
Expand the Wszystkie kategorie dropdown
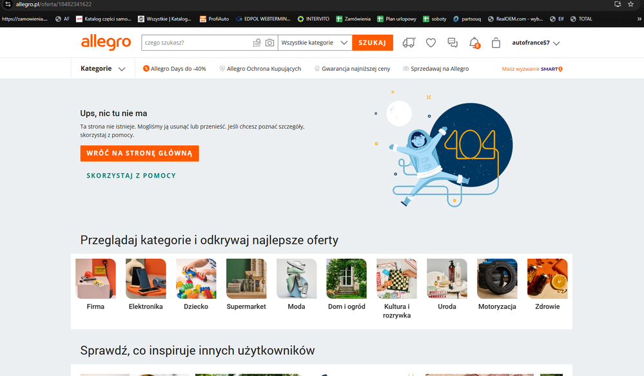click(315, 42)
